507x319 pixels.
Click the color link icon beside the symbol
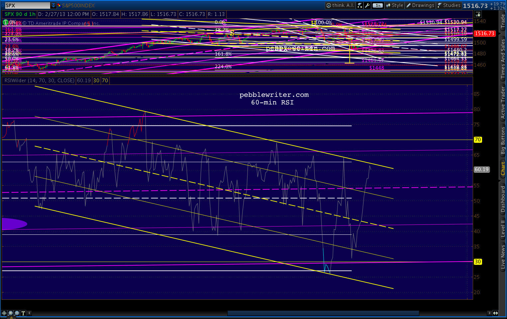[59, 5]
